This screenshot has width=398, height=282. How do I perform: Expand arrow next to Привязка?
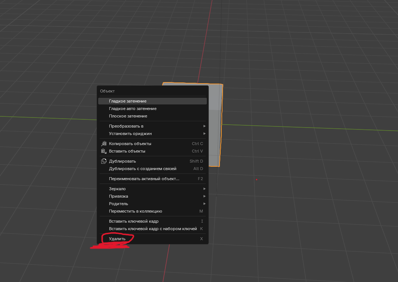point(204,196)
